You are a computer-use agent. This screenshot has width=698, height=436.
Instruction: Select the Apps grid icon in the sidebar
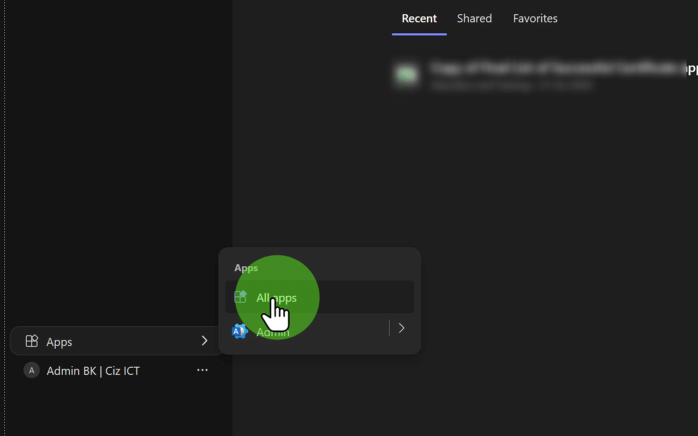coord(31,341)
